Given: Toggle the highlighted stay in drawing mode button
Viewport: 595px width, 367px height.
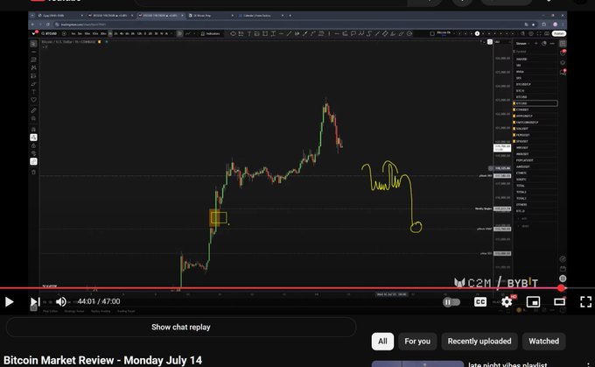Looking at the screenshot, I should pos(33,138).
